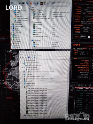Click the flame stability test icon in AIDA64
93x124 pixels.
[x=30, y=3]
